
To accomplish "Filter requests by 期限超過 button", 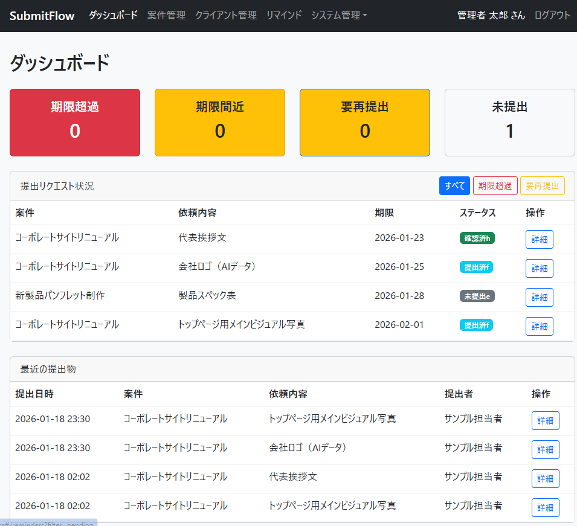I will tap(495, 186).
